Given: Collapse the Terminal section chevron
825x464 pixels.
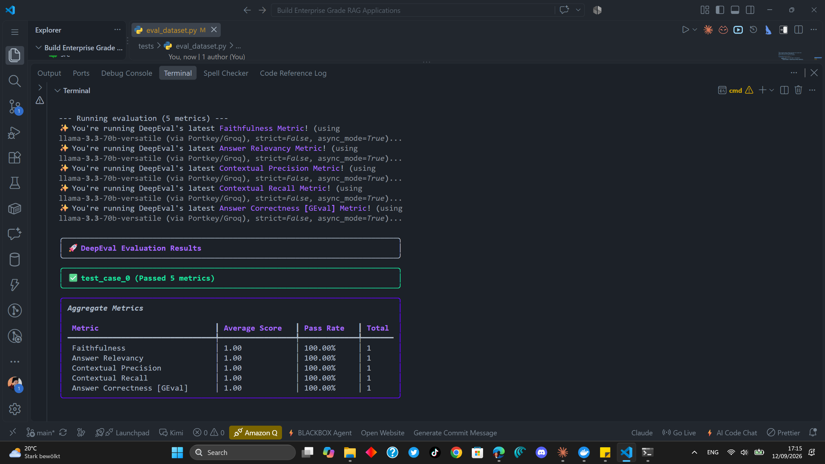Looking at the screenshot, I should tap(57, 91).
